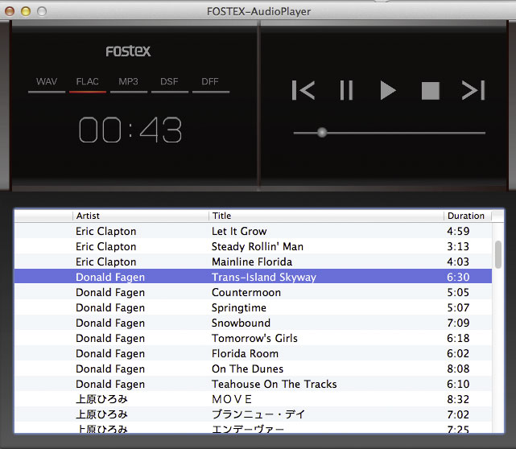Minimize the window with yellow button
The width and height of the screenshot is (516, 449).
click(26, 11)
